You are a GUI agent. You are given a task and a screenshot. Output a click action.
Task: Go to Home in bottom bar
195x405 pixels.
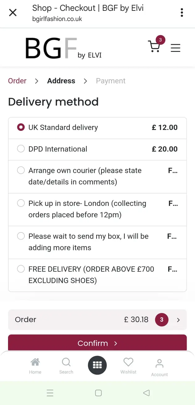[x=35, y=366]
